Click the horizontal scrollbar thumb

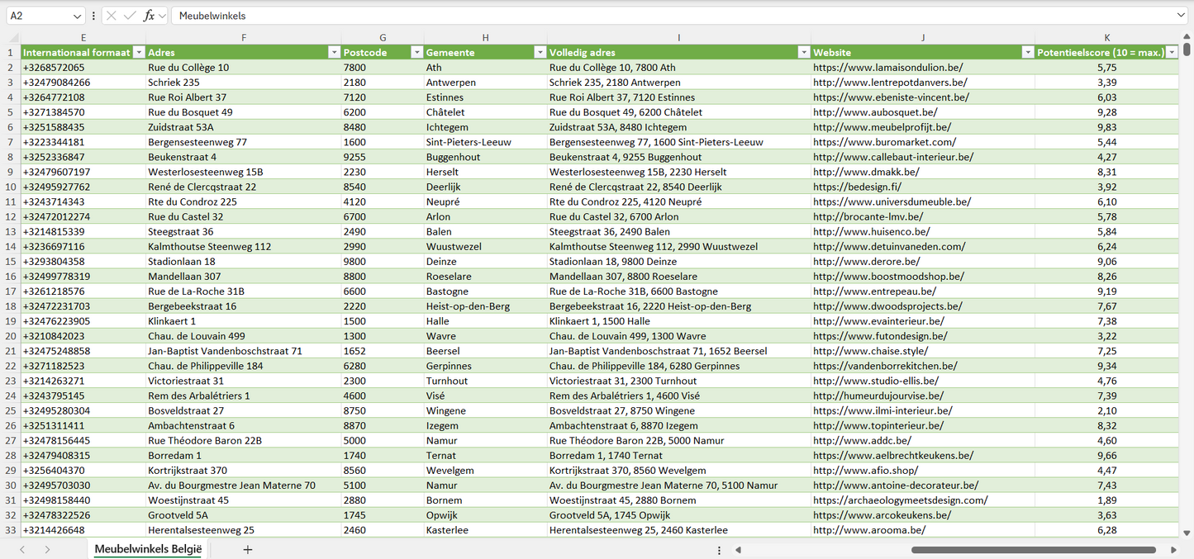[1033, 550]
